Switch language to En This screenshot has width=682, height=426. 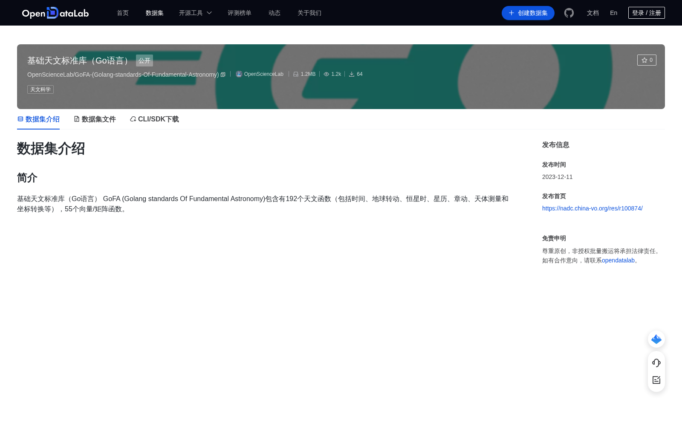click(614, 13)
